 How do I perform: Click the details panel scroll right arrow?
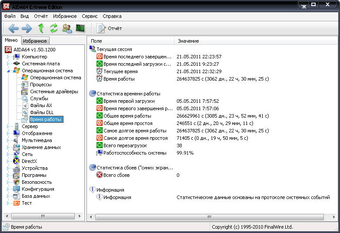(x=334, y=217)
